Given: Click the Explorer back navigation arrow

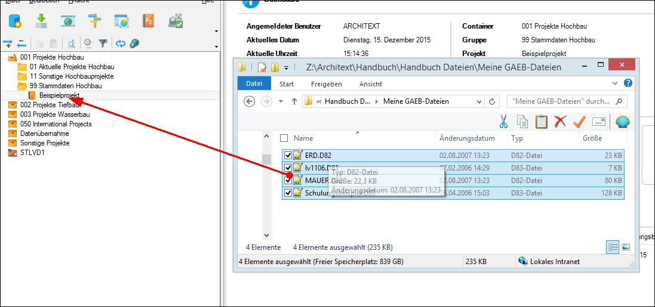Looking at the screenshot, I should [250, 101].
